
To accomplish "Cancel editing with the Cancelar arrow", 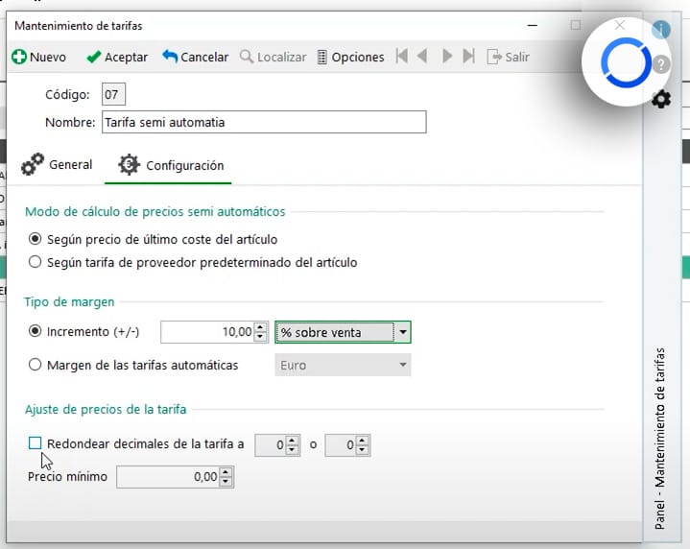I will [x=196, y=58].
